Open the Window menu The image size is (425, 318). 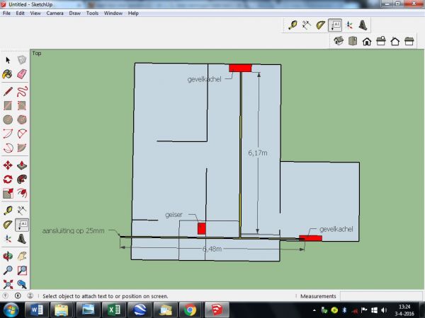pyautogui.click(x=113, y=13)
